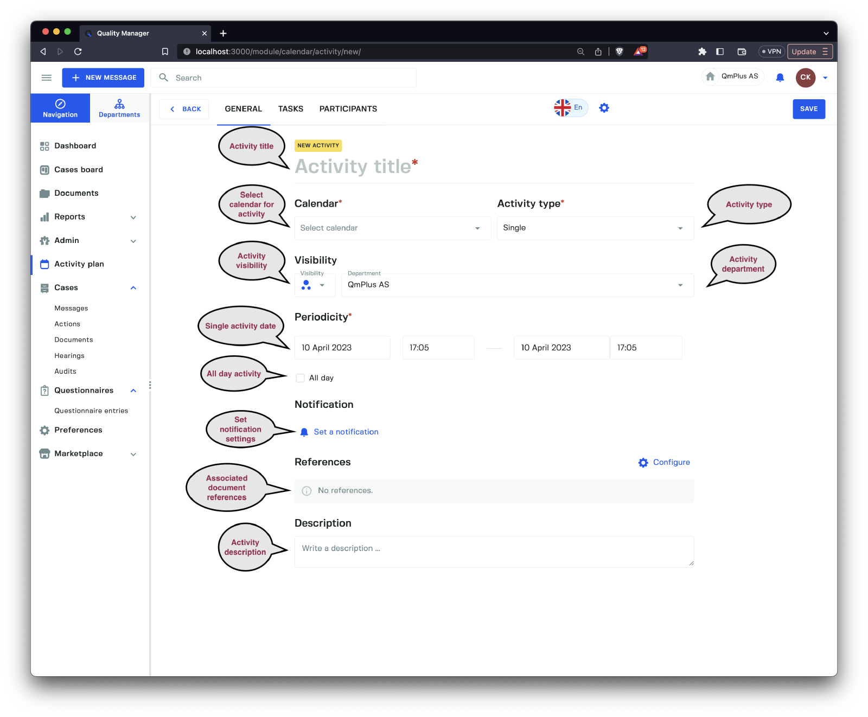This screenshot has height=717, width=868.
Task: Click the settings gear next to language
Action: click(604, 108)
